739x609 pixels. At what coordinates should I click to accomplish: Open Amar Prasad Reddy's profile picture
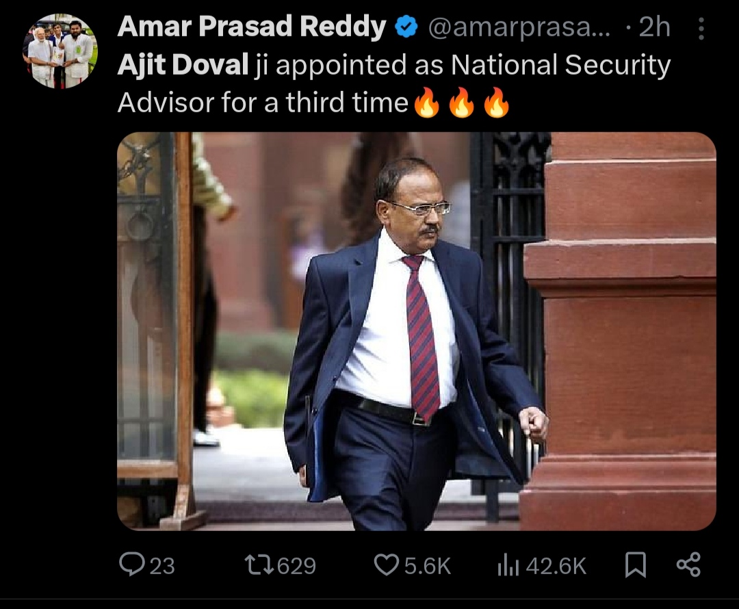60,51
